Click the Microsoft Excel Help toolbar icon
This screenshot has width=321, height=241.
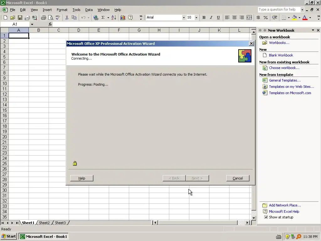(130, 18)
